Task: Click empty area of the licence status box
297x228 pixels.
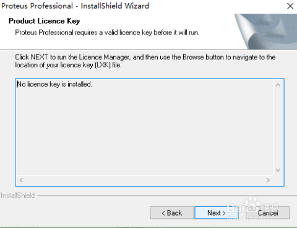Action: pos(144,132)
